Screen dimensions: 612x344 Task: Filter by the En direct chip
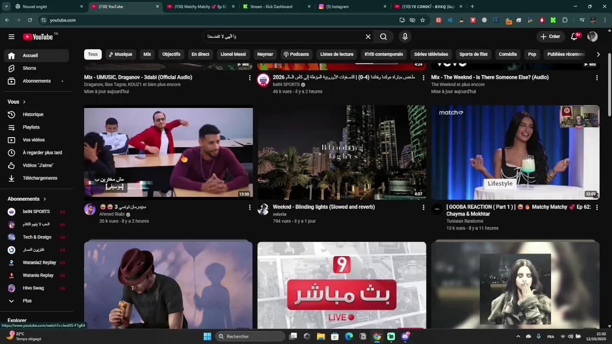click(200, 54)
